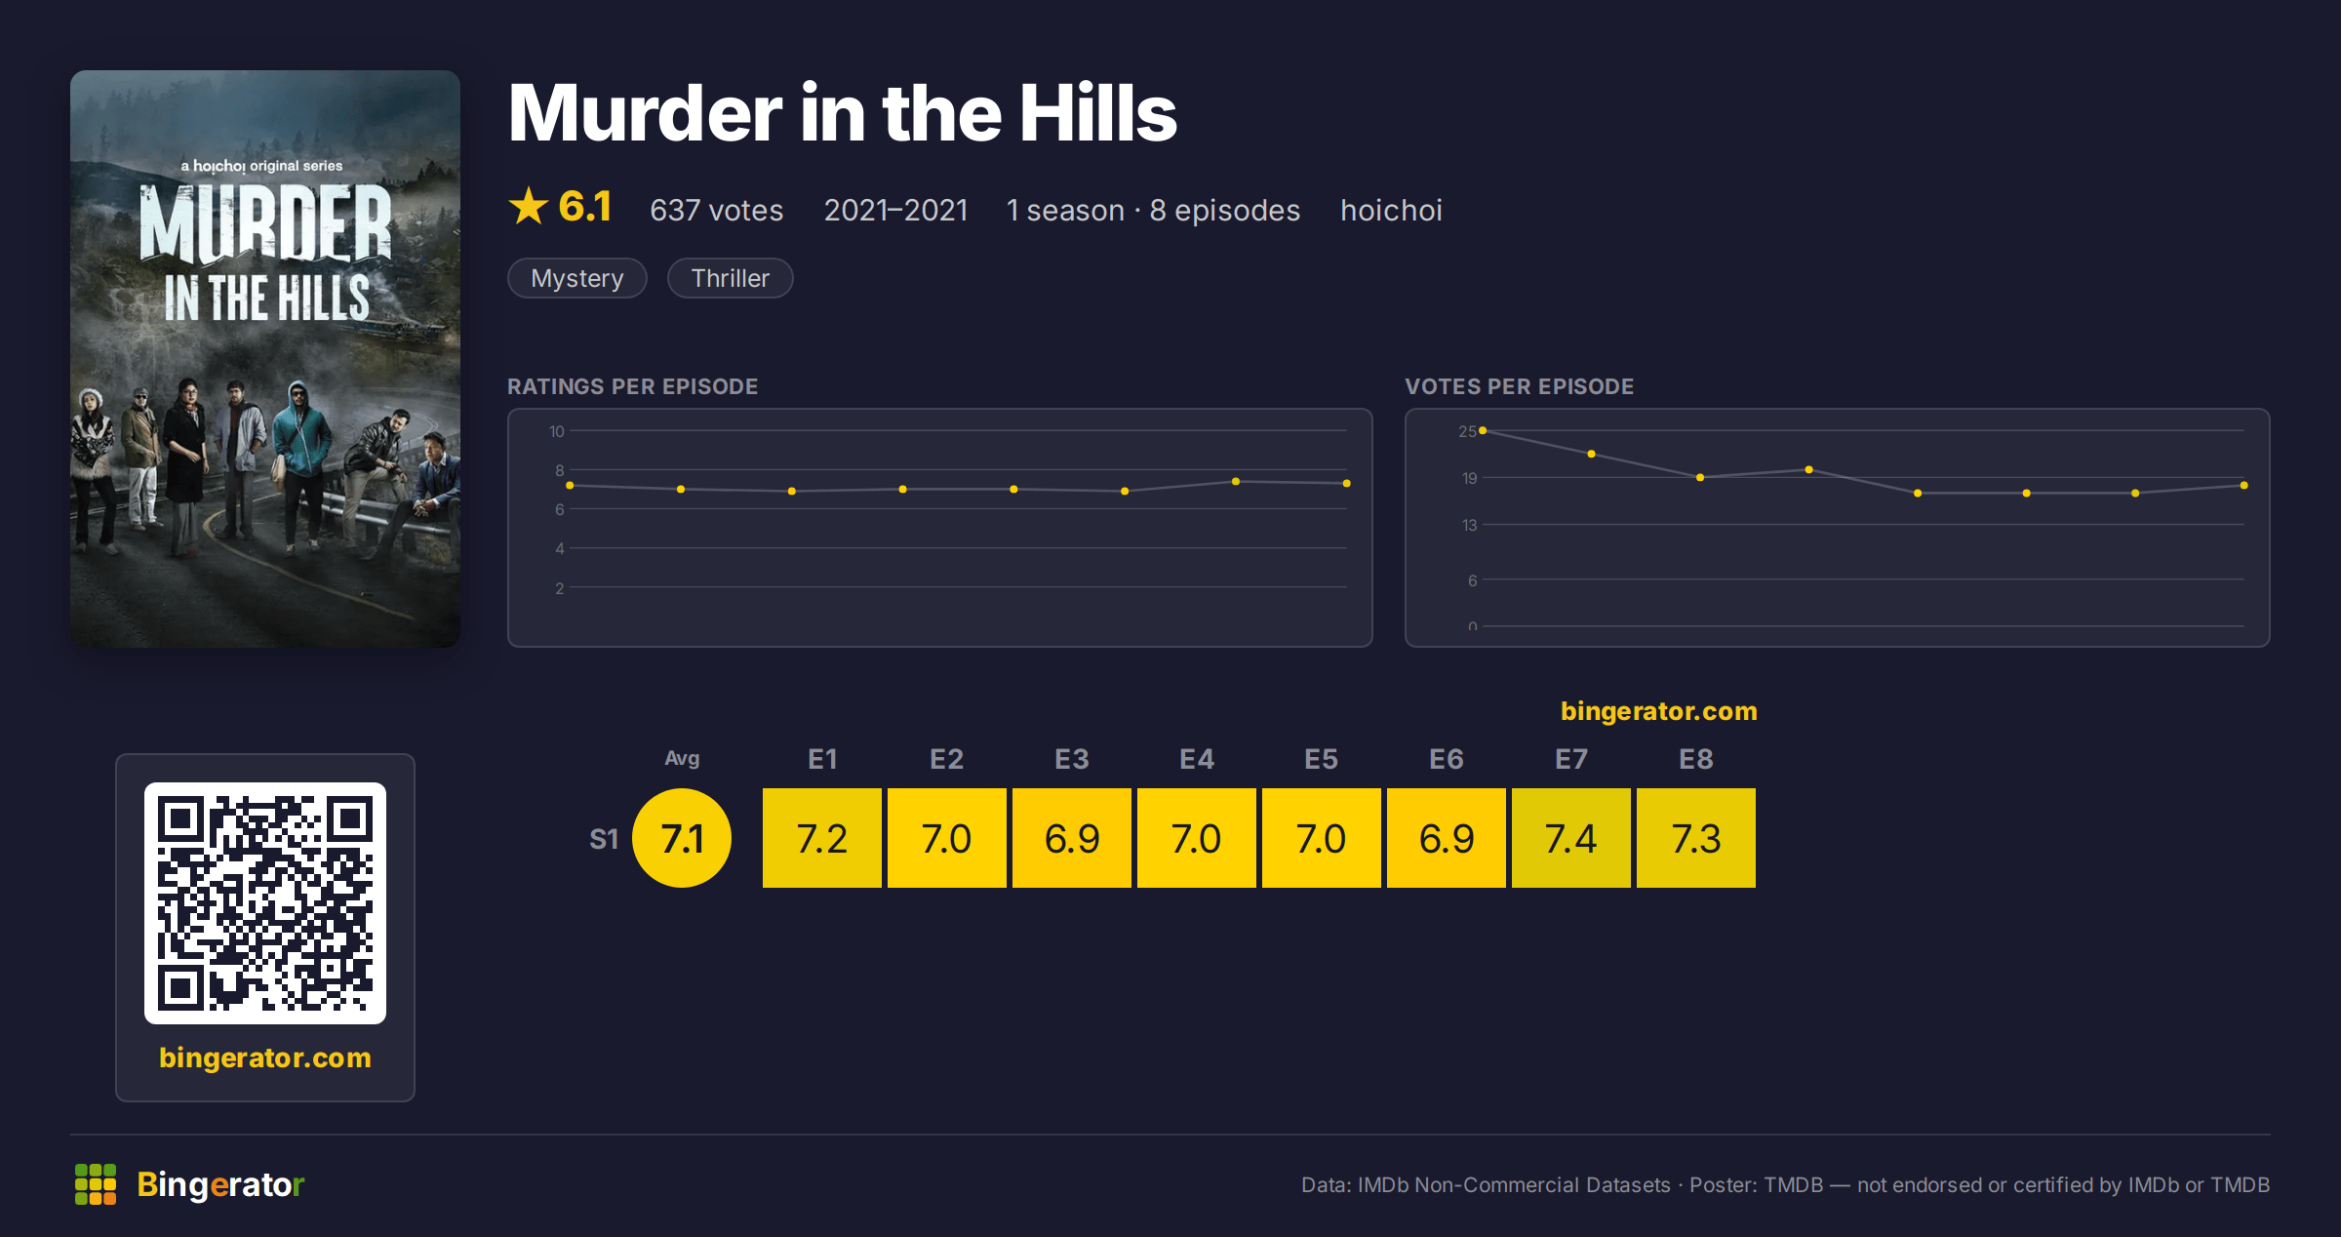
Task: Click the Bingerator grid logo icon
Action: pyautogui.click(x=96, y=1184)
